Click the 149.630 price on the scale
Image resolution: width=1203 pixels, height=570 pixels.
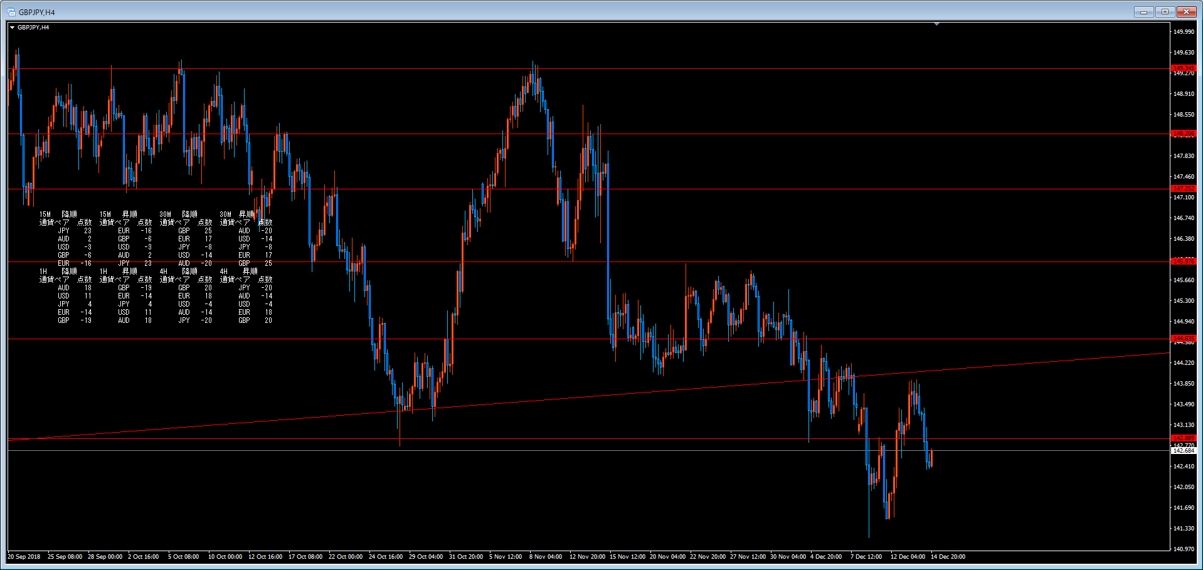point(1184,53)
